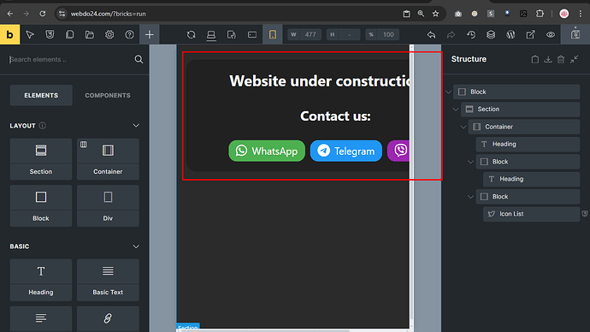
Task: Collapse the Layout category
Action: [136, 125]
